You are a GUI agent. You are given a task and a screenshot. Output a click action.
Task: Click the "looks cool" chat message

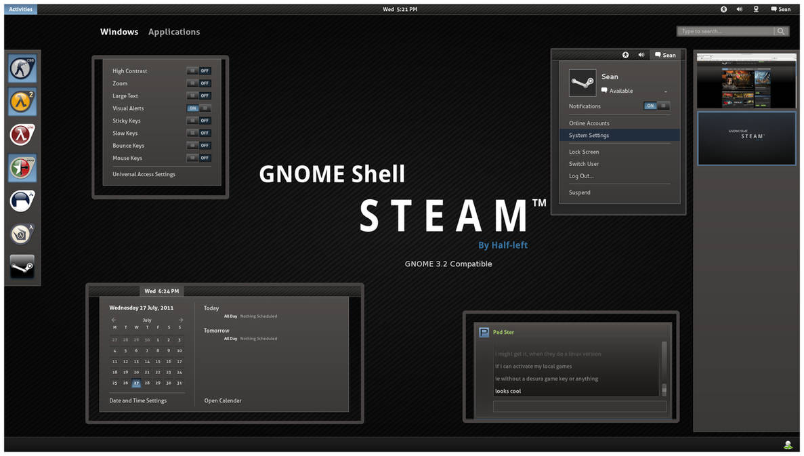pos(507,392)
